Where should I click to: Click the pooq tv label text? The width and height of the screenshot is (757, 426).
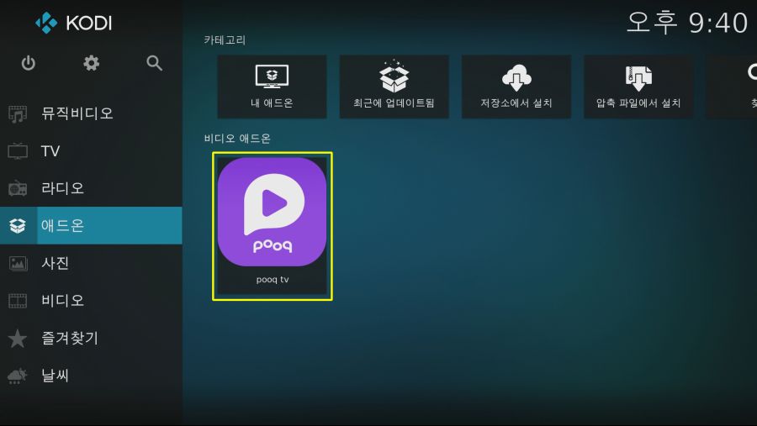pyautogui.click(x=273, y=279)
